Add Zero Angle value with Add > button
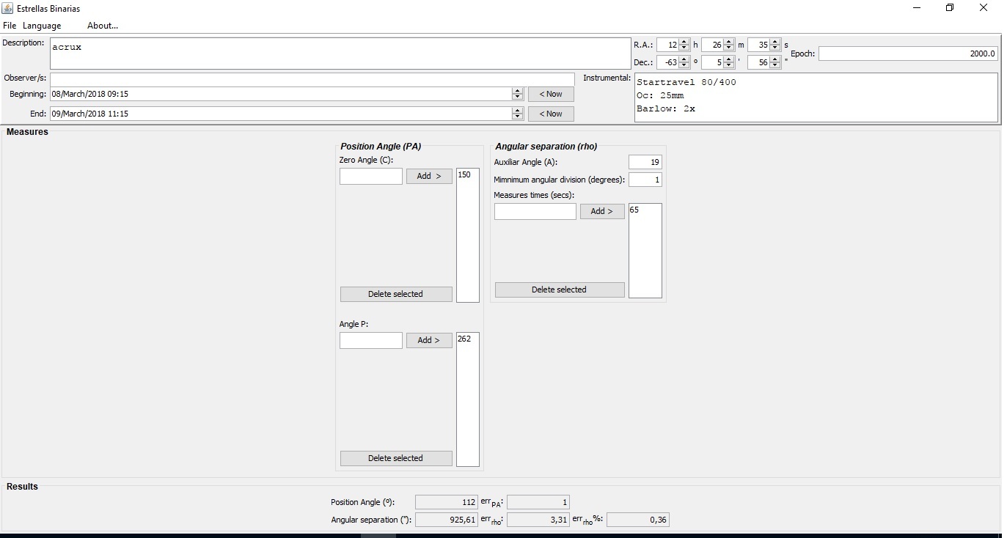Viewport: 1007px width, 538px height. pyautogui.click(x=429, y=176)
